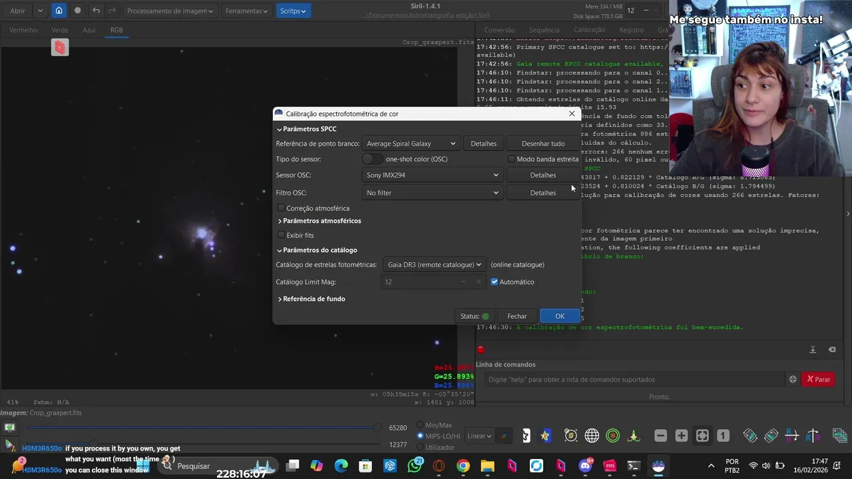Select Min/Max display radio button

[x=420, y=425]
